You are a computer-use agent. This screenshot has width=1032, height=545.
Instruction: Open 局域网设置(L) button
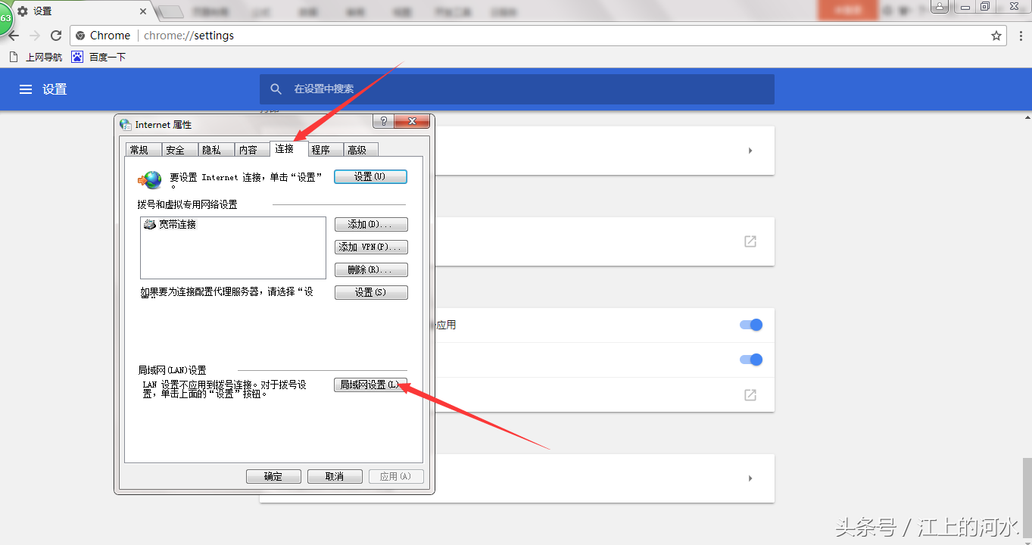click(x=371, y=385)
